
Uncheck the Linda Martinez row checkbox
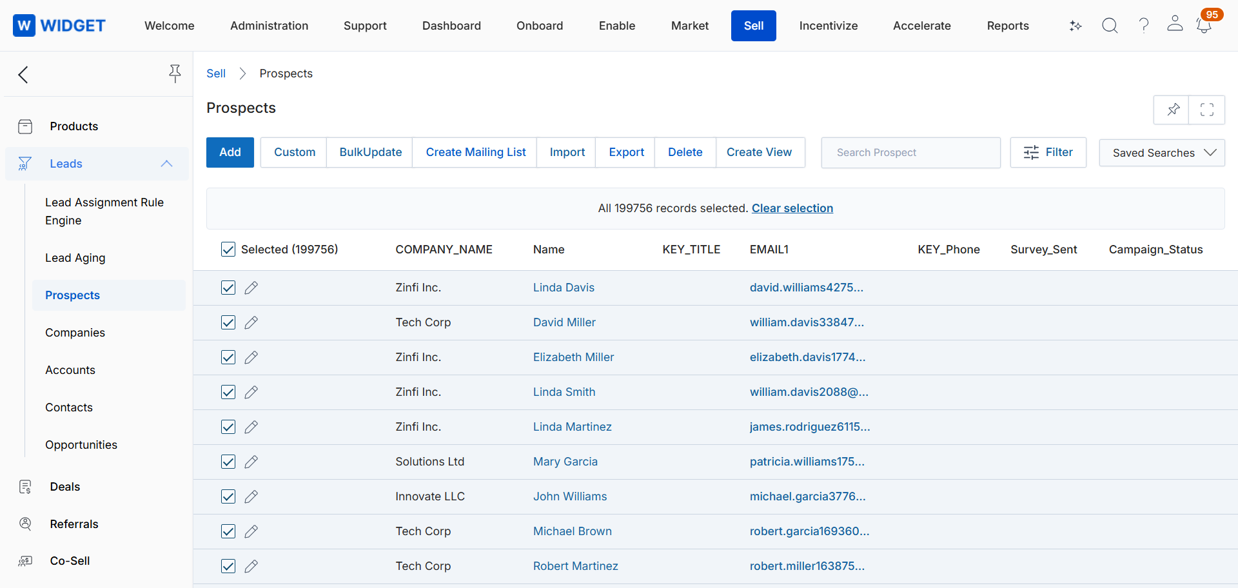click(228, 427)
